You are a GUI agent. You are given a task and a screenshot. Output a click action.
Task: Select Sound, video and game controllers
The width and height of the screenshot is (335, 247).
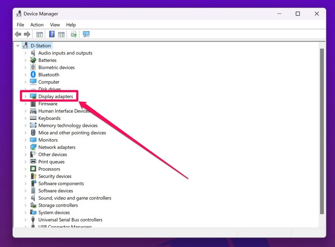[x=75, y=198]
